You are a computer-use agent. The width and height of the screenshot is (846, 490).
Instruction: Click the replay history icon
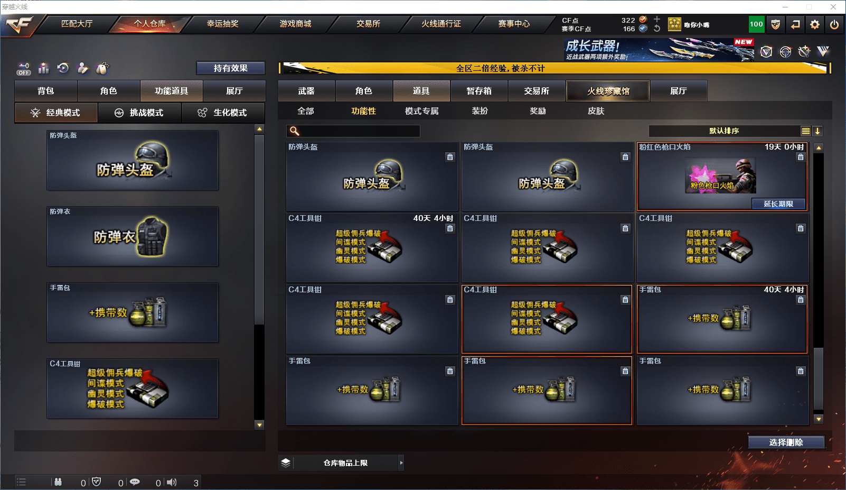pos(63,68)
